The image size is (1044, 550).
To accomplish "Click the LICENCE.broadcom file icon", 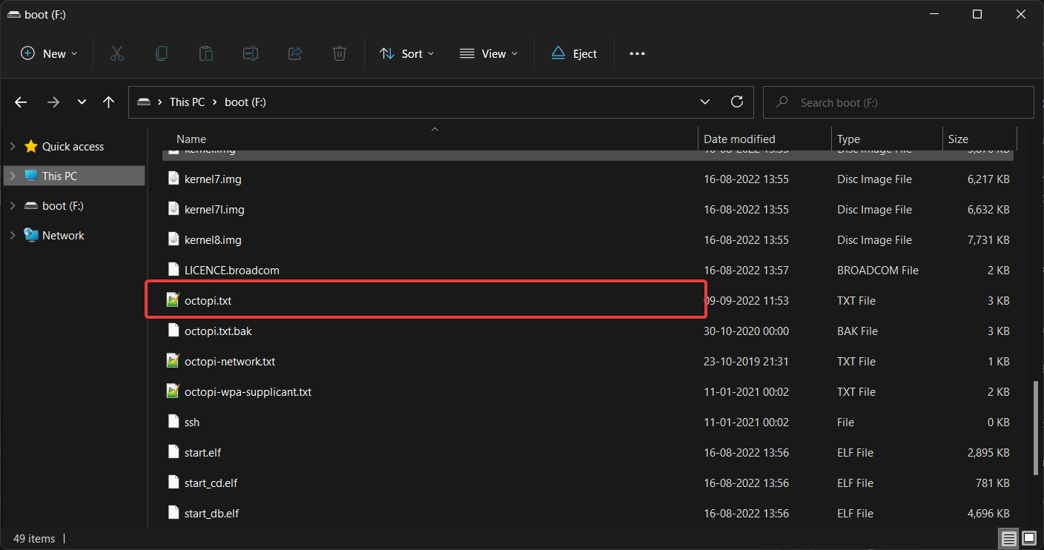I will 174,270.
